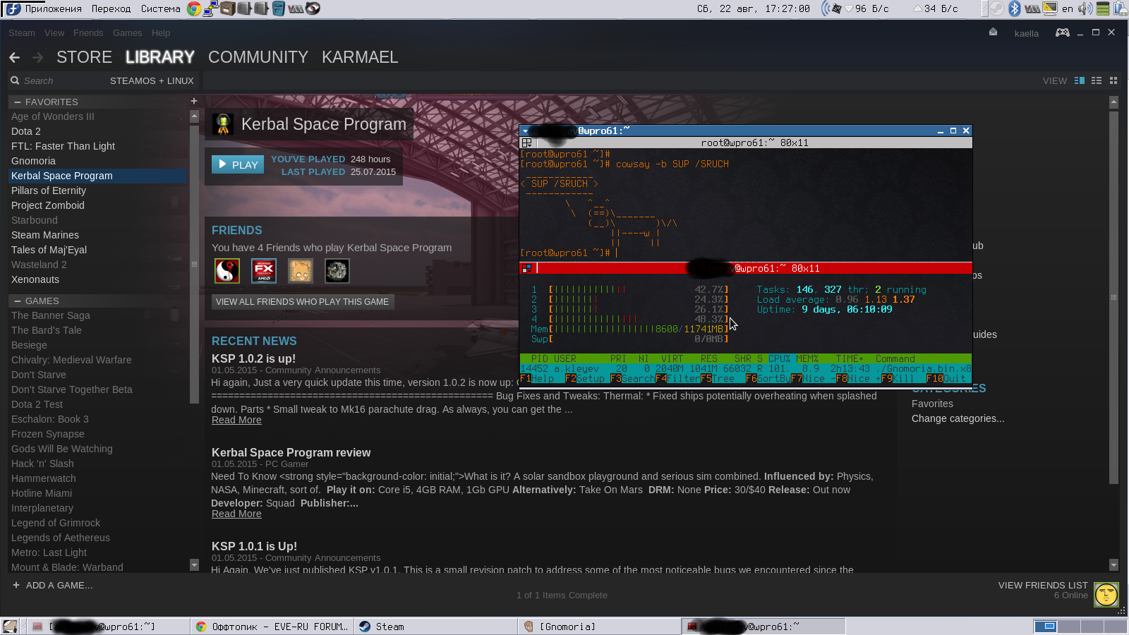Screen dimensions: 1129x635
Task: Go back with the Steam back arrow
Action: click(14, 57)
